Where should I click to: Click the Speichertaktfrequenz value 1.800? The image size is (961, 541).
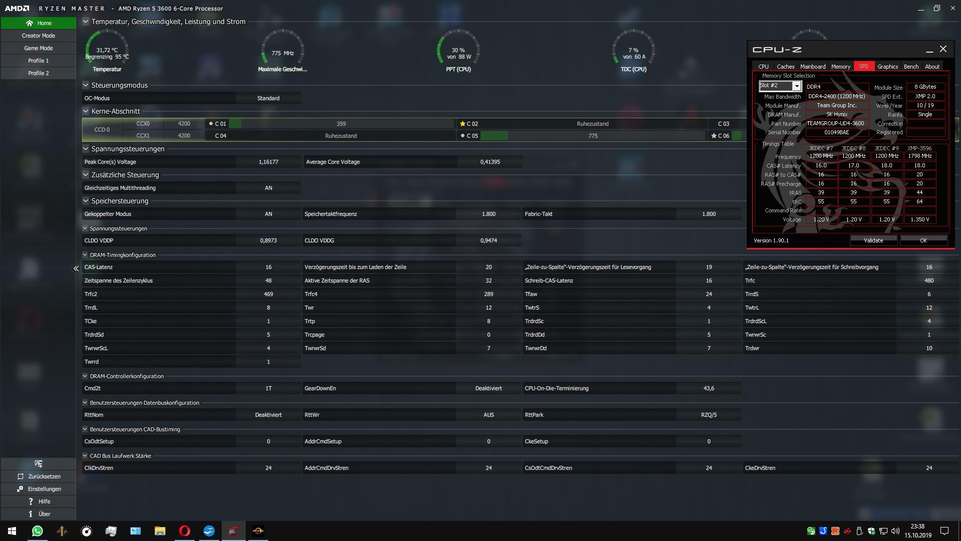coord(489,214)
